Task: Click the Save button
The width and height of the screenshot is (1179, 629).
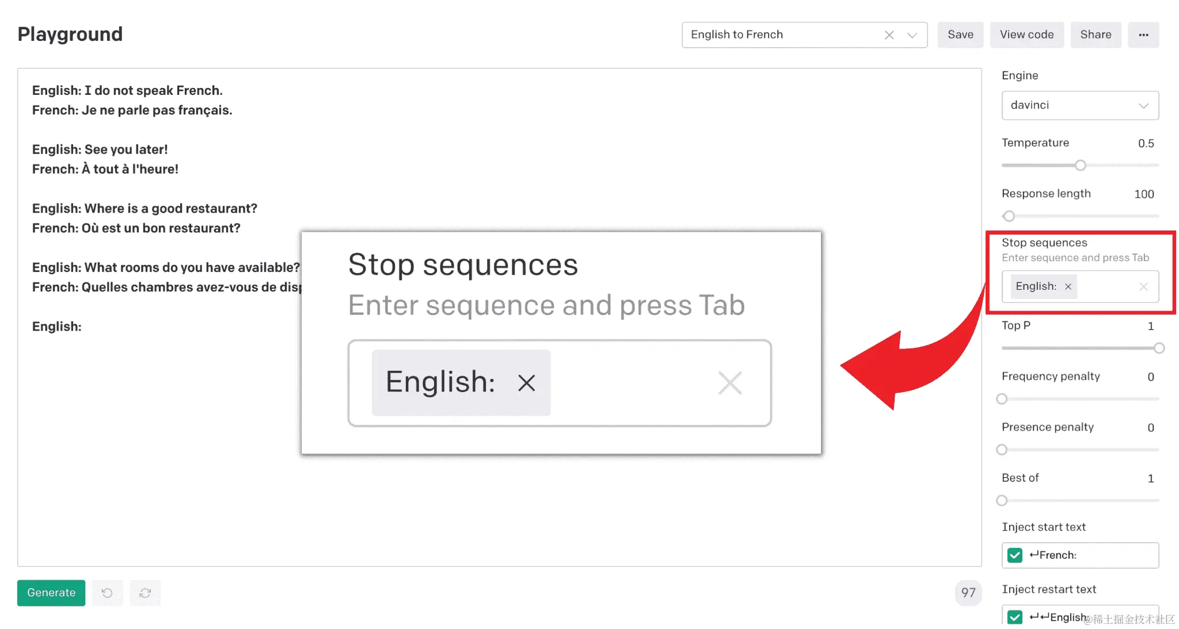Action: point(960,34)
